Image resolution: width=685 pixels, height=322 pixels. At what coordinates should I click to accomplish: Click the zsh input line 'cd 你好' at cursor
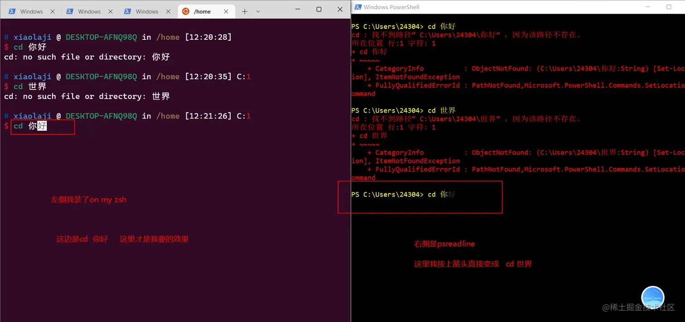pyautogui.click(x=30, y=126)
